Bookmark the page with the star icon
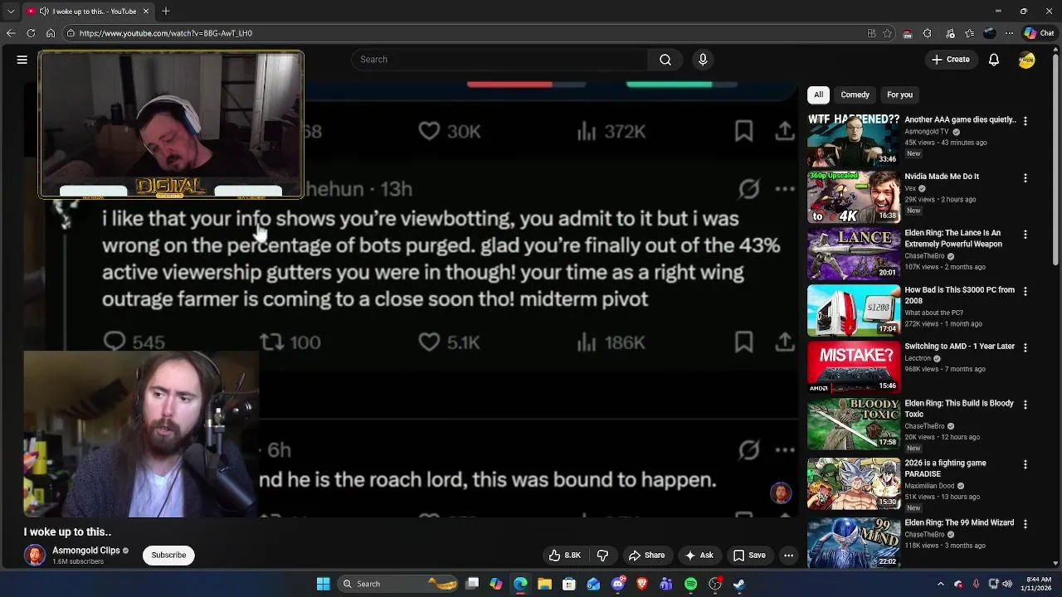This screenshot has width=1062, height=597. pos(888,33)
